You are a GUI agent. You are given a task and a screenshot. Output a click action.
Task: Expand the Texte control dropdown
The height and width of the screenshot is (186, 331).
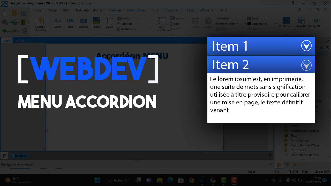pyautogui.click(x=58, y=30)
